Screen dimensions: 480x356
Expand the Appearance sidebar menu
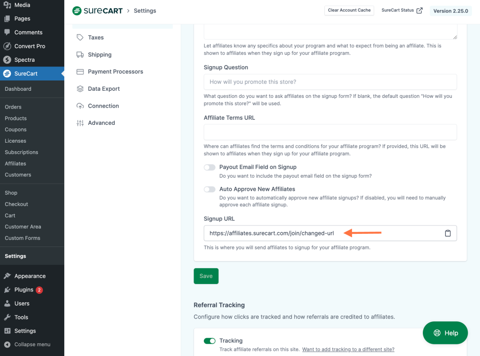pyautogui.click(x=30, y=276)
